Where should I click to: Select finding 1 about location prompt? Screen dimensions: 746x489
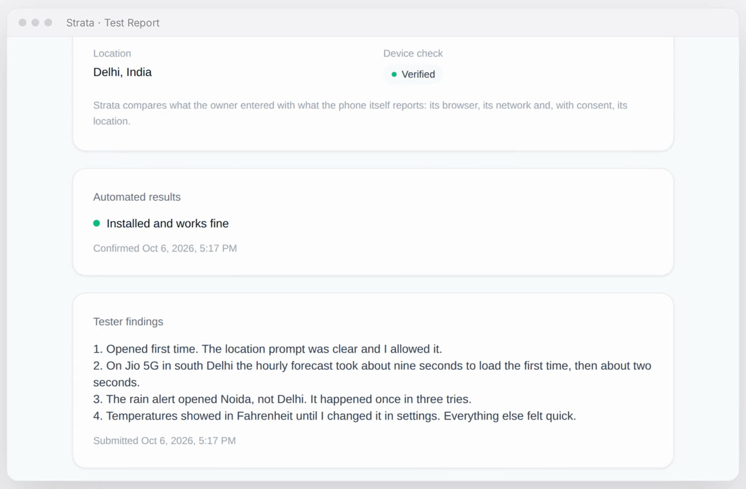[268, 349]
